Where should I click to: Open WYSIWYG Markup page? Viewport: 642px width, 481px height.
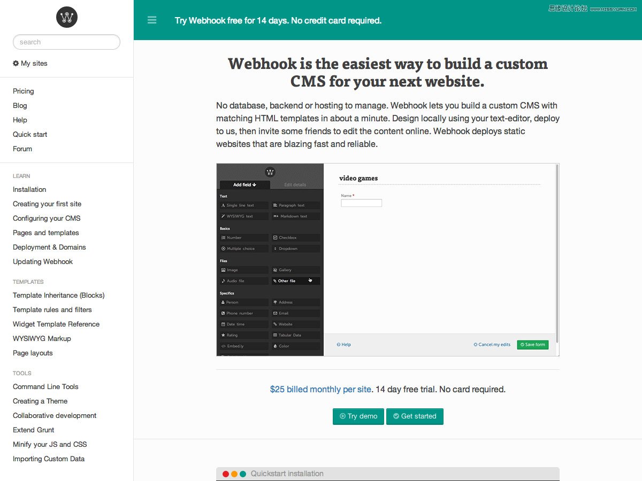coord(42,339)
